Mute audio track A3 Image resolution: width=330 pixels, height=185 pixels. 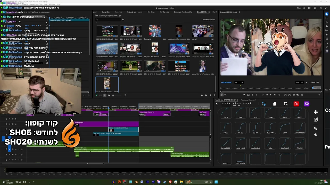click(16, 149)
